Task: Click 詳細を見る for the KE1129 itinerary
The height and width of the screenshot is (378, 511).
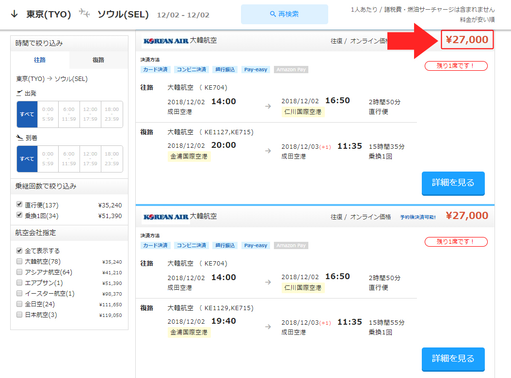Action: coord(453,359)
